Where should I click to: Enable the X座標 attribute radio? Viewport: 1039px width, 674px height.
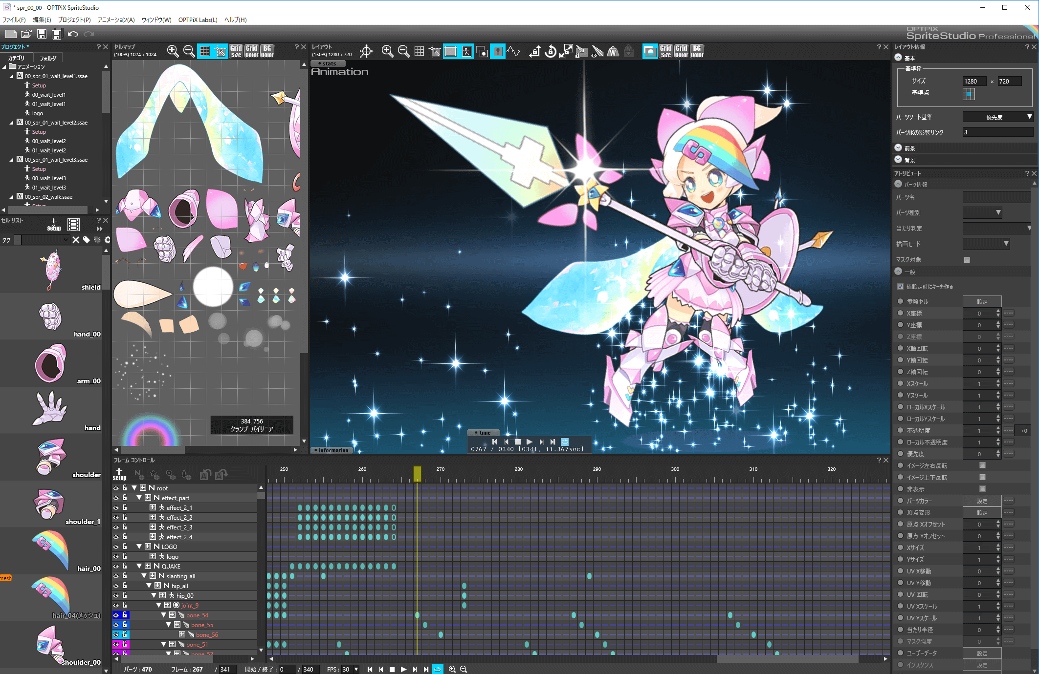(x=900, y=313)
